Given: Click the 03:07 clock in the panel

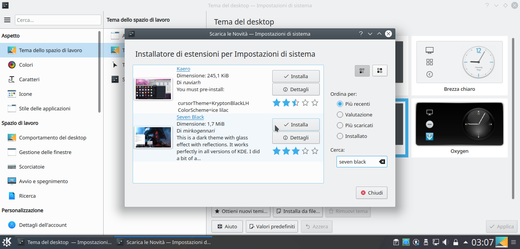Looking at the screenshot, I should [483, 242].
